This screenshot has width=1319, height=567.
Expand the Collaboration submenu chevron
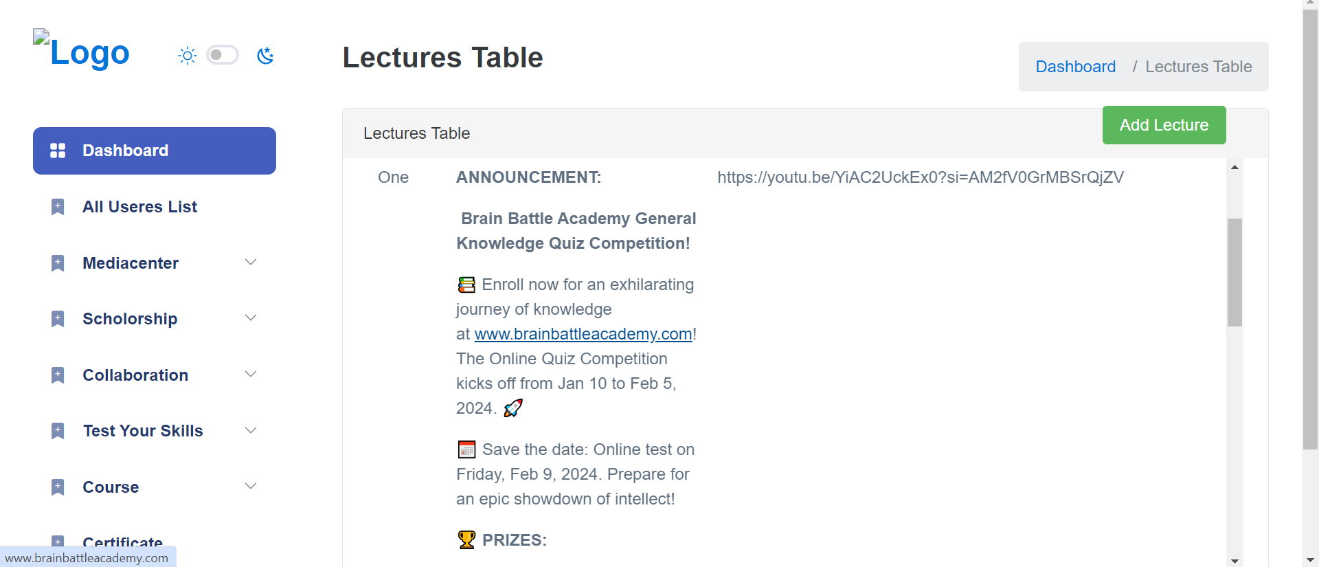[251, 374]
